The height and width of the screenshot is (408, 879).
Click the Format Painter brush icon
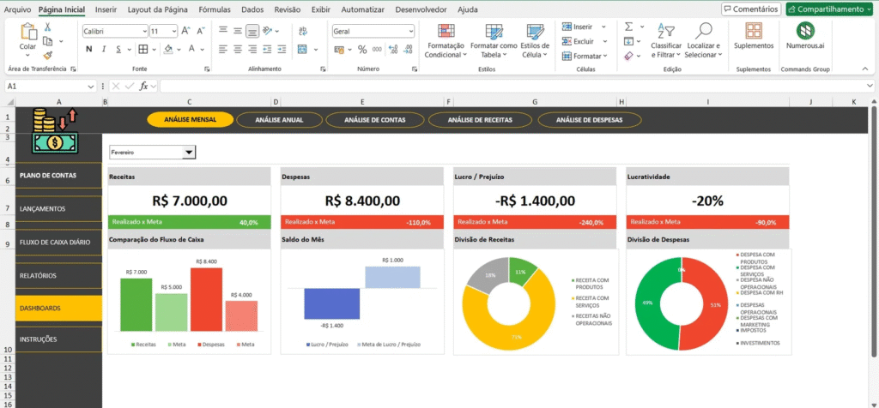(x=48, y=55)
